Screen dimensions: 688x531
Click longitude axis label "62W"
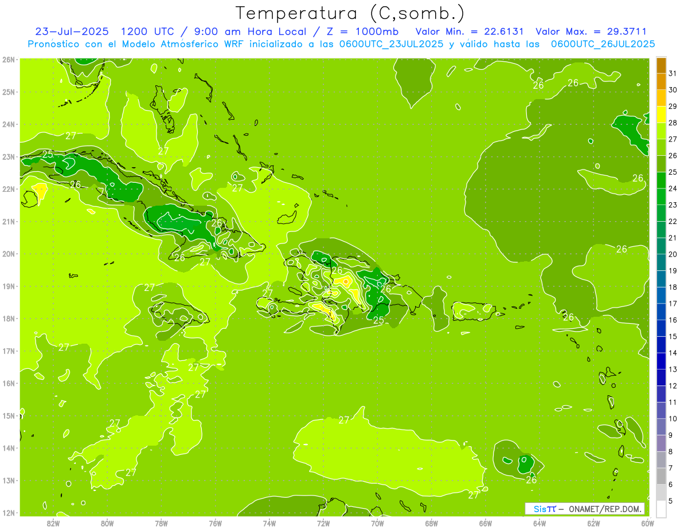[x=593, y=523]
